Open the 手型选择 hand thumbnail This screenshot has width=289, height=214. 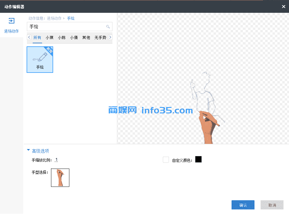click(60, 178)
